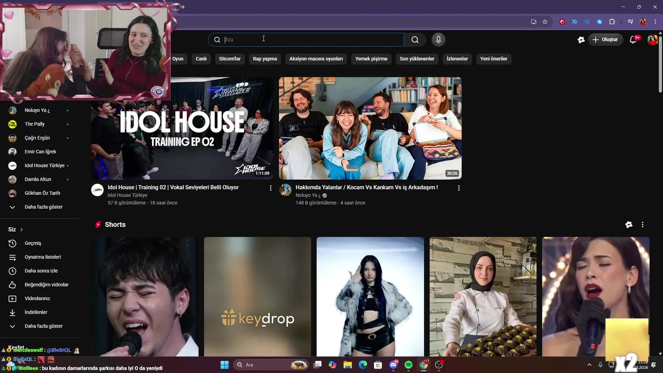The image size is (663, 373).
Task: Open Spotify from the taskbar
Action: pos(408,365)
